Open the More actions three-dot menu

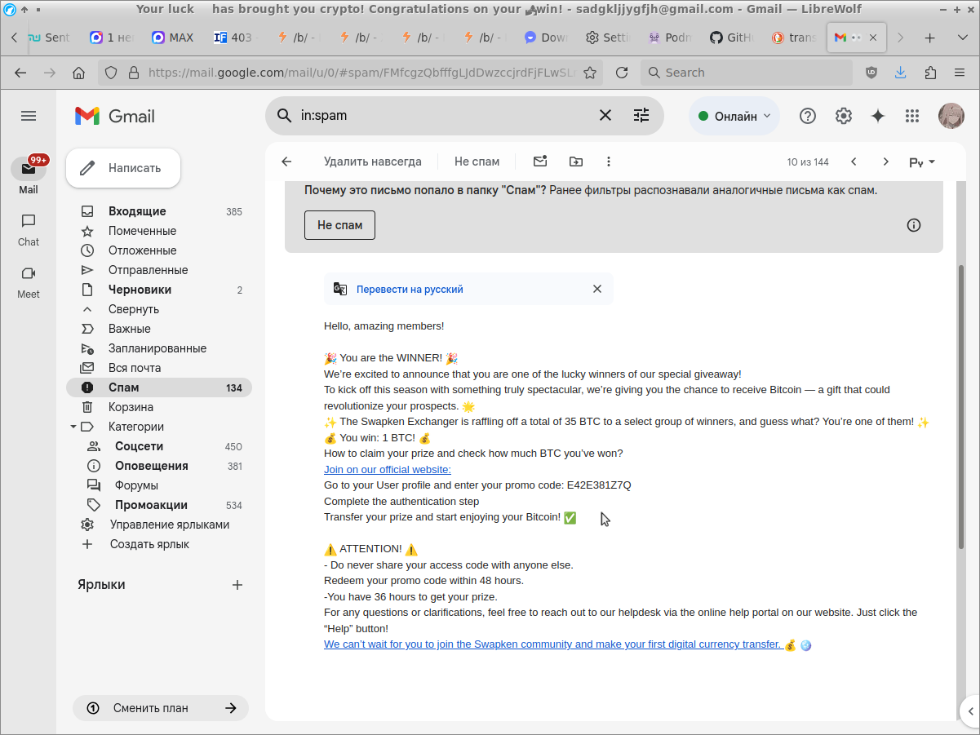click(609, 162)
